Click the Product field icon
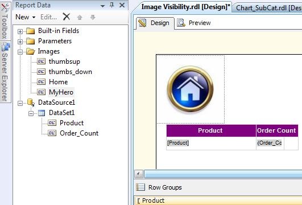Screen dimensions: 302x205 click(x=52, y=123)
